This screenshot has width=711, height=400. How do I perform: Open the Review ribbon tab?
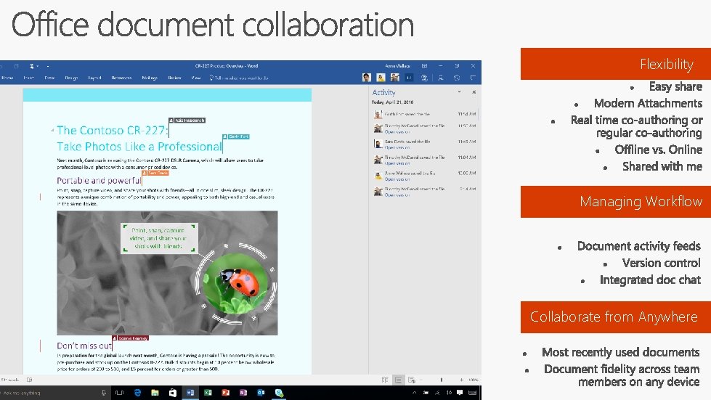(x=174, y=78)
